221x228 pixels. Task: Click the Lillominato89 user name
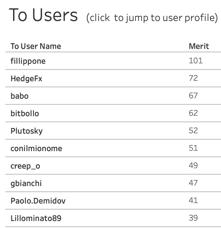[x=36, y=218]
